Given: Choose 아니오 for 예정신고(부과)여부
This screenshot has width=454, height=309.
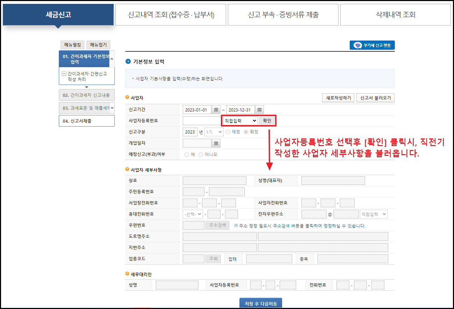Looking at the screenshot, I should pyautogui.click(x=201, y=154).
